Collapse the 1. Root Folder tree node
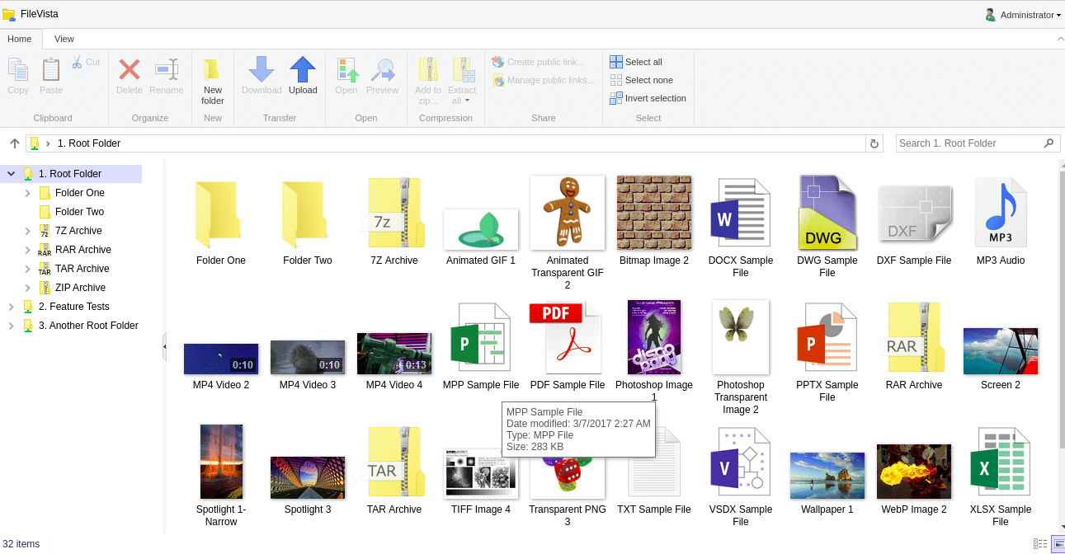The image size is (1065, 554). [x=11, y=174]
